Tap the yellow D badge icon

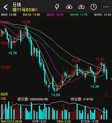[33, 10]
